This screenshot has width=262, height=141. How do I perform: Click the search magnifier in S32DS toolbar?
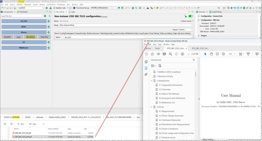pos(219,8)
